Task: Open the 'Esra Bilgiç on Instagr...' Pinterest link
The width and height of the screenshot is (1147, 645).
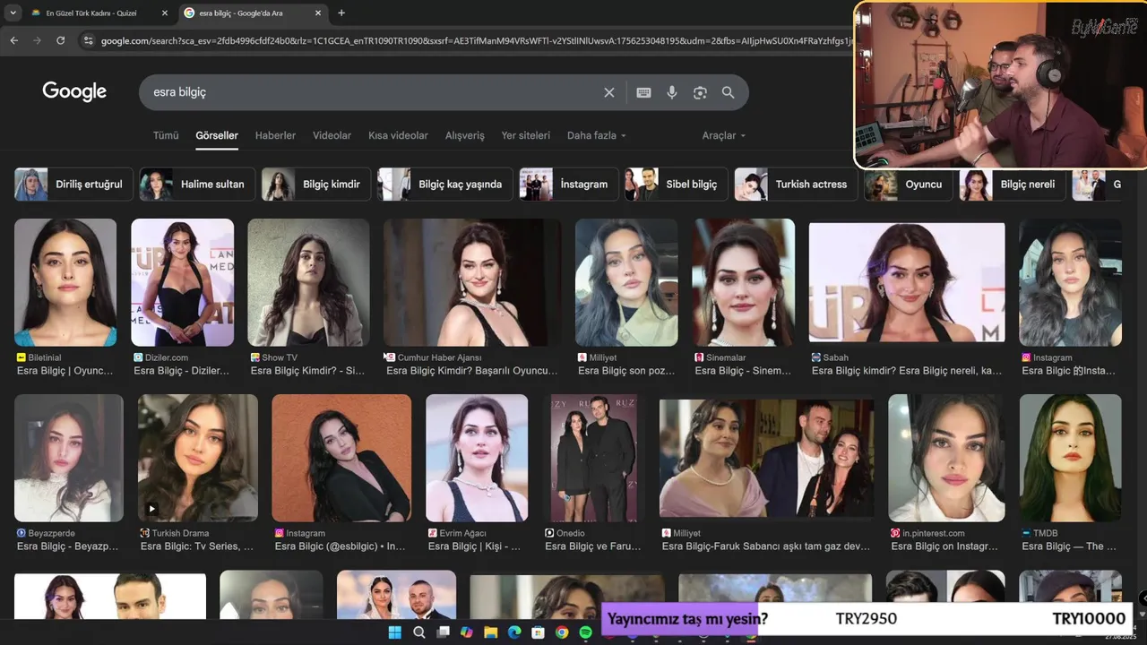Action: [944, 546]
